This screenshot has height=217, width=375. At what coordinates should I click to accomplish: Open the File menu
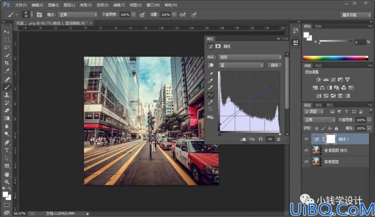(x=21, y=5)
